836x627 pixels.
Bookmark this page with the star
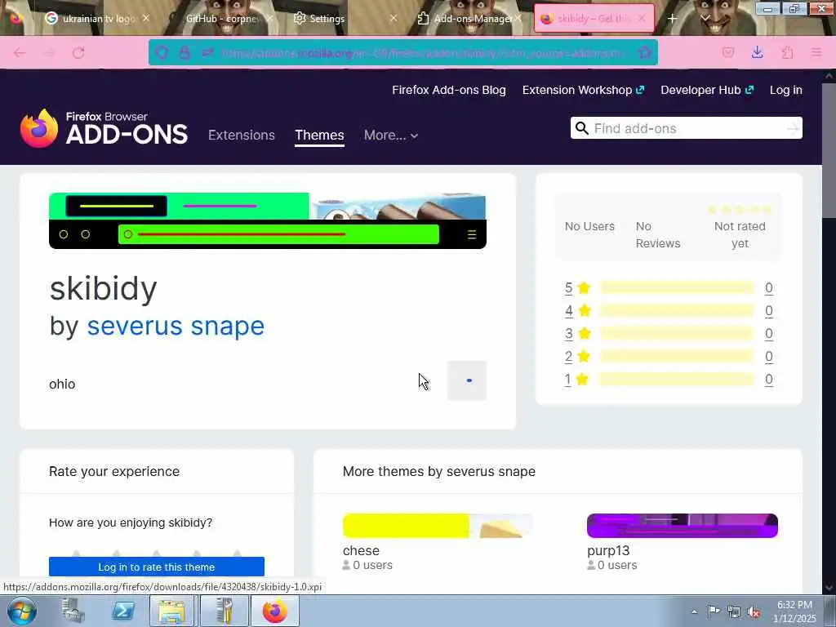(645, 52)
